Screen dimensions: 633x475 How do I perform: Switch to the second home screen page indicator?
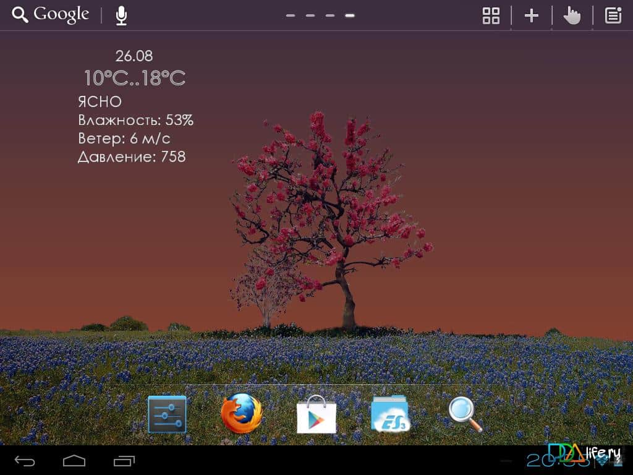[x=310, y=15]
